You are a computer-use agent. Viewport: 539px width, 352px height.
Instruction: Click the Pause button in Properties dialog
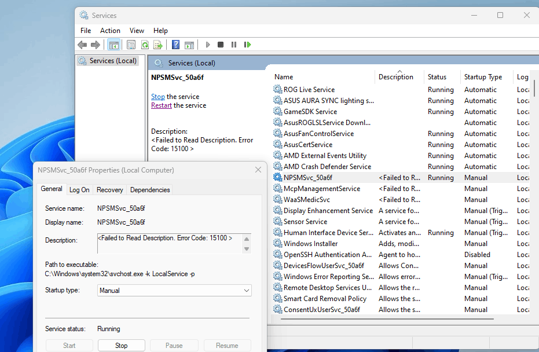(174, 346)
